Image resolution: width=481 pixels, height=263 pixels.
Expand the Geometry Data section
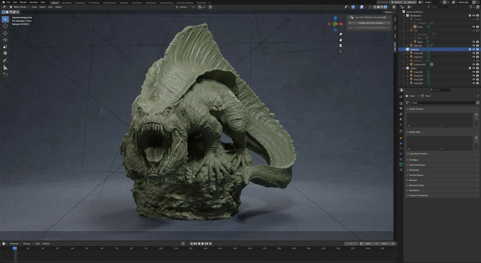coord(416,185)
